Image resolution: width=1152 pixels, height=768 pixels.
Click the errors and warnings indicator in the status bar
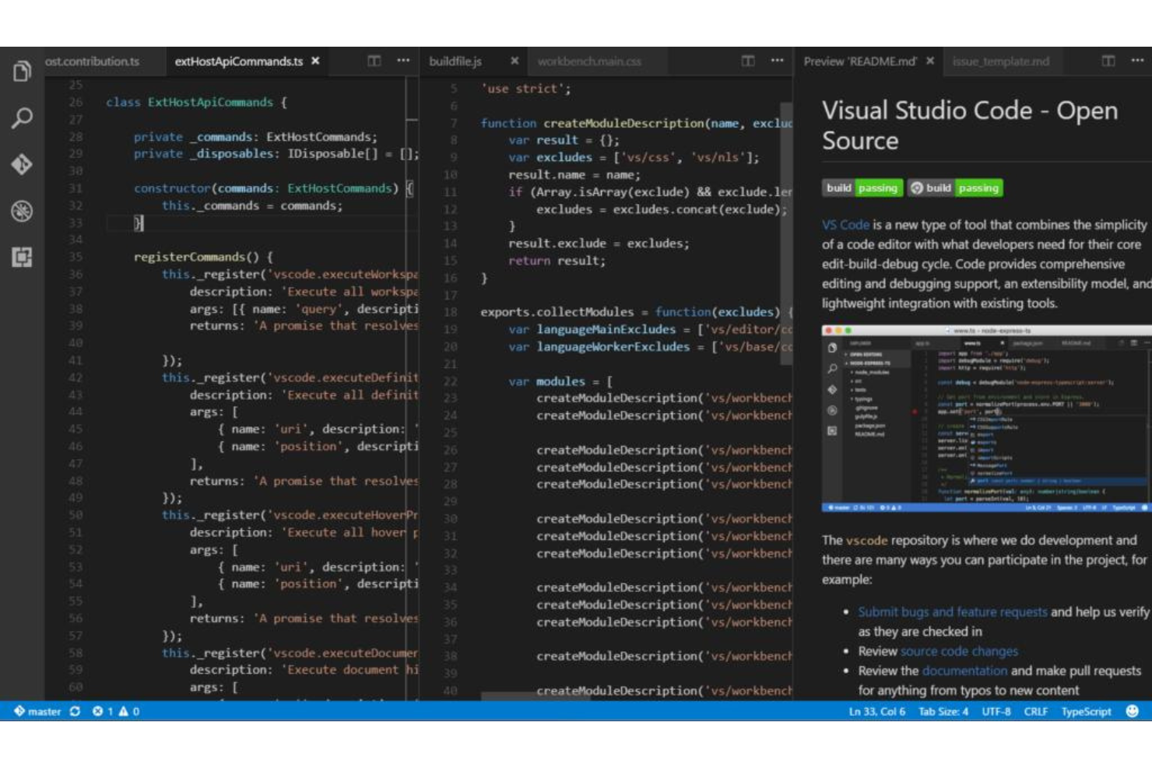(x=115, y=710)
